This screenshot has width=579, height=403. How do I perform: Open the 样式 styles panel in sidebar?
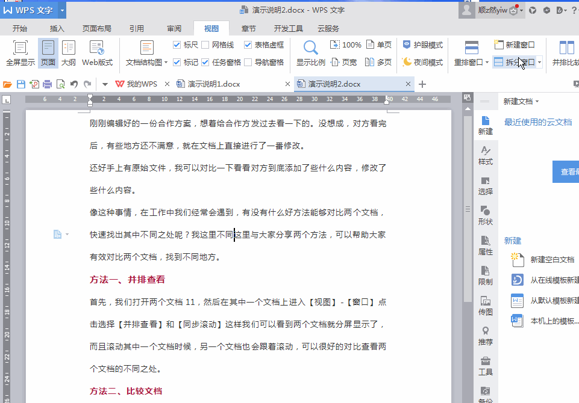[486, 156]
